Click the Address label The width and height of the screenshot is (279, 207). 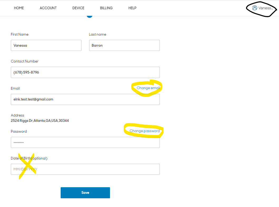(17, 115)
